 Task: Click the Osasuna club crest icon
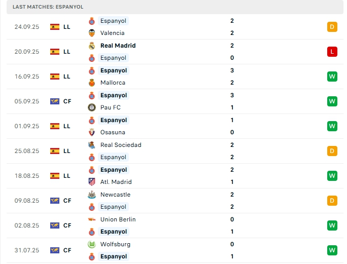[x=92, y=132]
